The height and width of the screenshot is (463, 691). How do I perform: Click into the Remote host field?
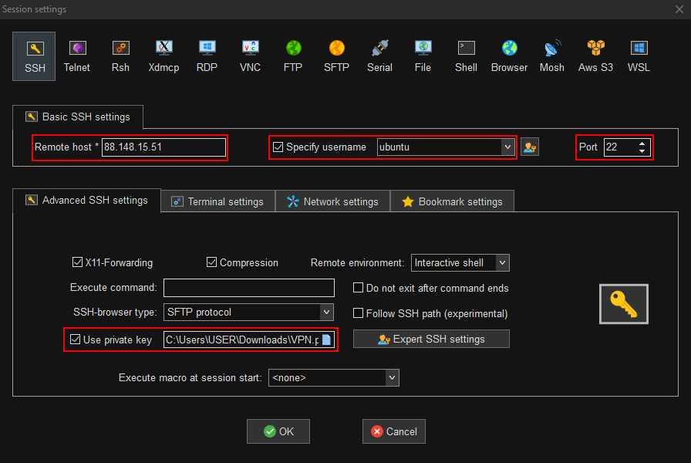(163, 147)
